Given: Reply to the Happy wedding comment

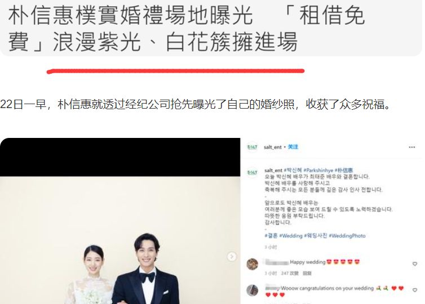Looking at the screenshot, I should [307, 274].
